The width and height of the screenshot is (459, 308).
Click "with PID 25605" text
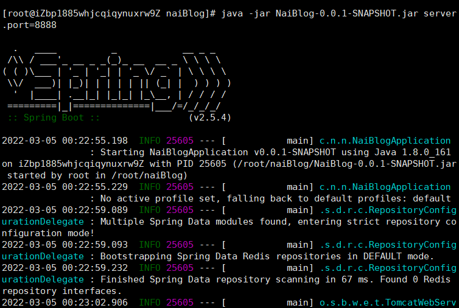click(188, 164)
